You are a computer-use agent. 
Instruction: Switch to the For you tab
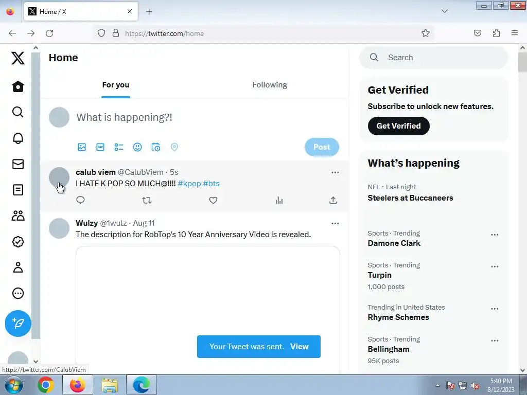pyautogui.click(x=116, y=85)
